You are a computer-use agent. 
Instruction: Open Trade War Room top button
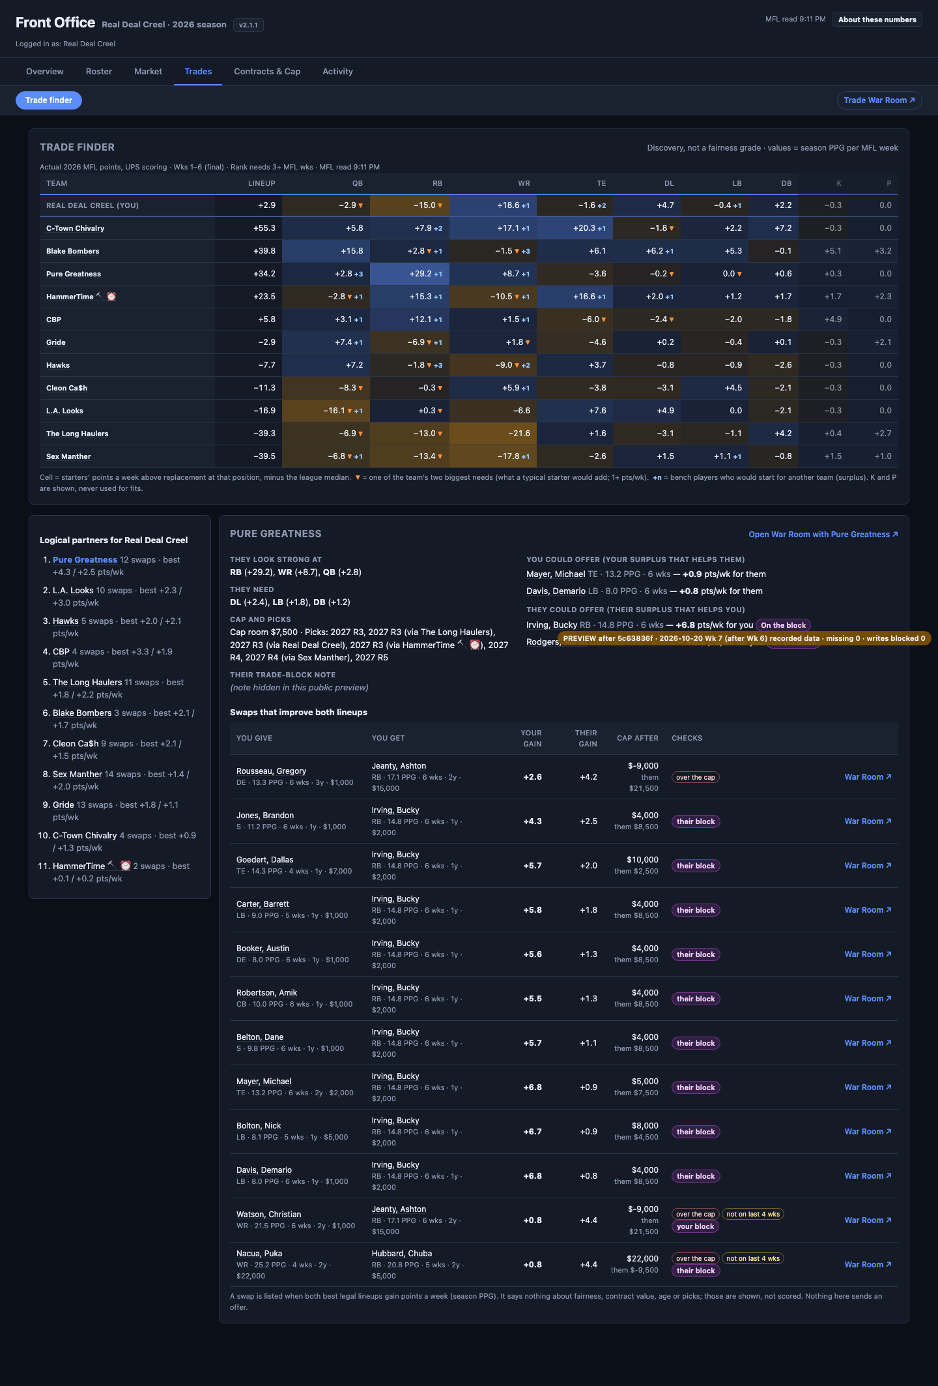[x=879, y=100]
